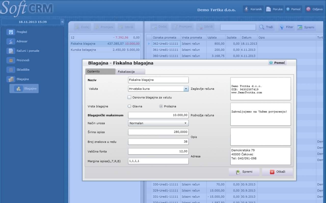326x203 pixels.
Task: Click the Korisnik icon in header
Action: coord(246,9)
